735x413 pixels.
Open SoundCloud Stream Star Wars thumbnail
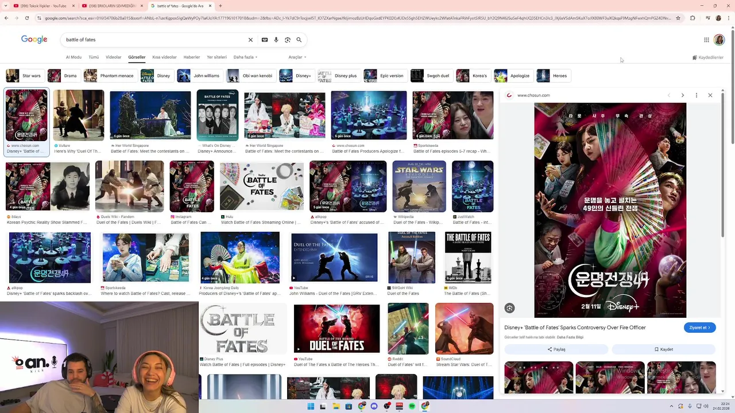tap(464, 329)
